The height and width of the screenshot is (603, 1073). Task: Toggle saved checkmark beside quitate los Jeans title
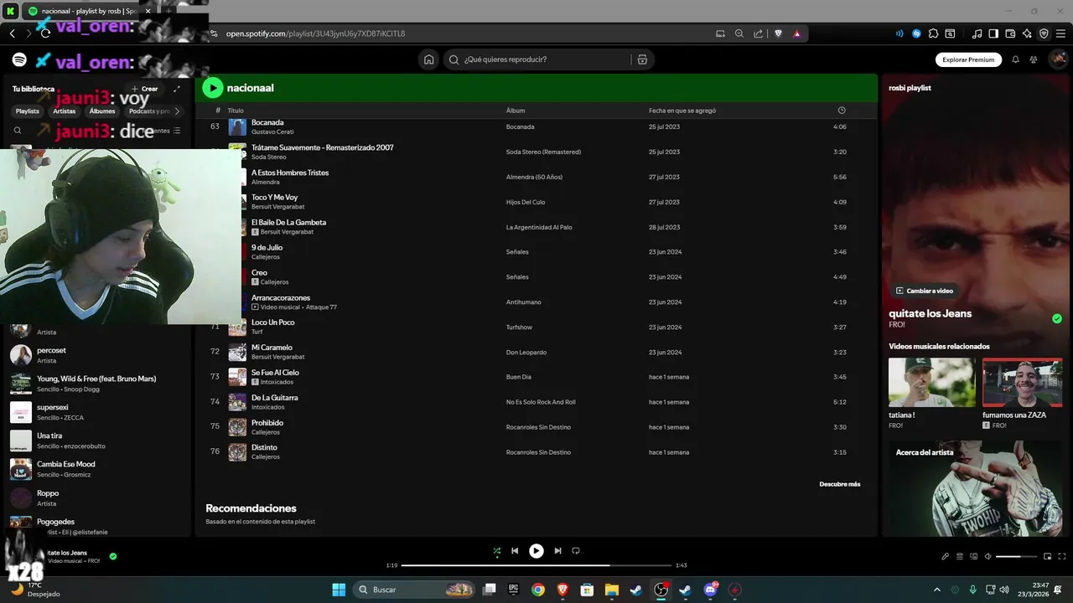pos(1057,318)
